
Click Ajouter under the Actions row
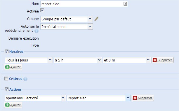pyautogui.click(x=13, y=105)
